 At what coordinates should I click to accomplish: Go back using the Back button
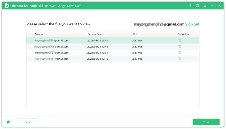click(x=27, y=122)
